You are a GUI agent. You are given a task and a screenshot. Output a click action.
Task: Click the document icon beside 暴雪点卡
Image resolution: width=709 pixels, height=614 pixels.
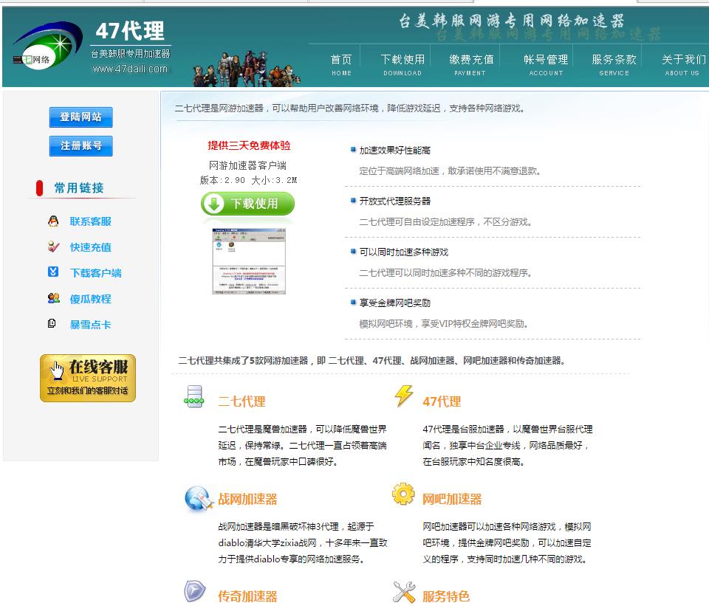click(x=52, y=323)
